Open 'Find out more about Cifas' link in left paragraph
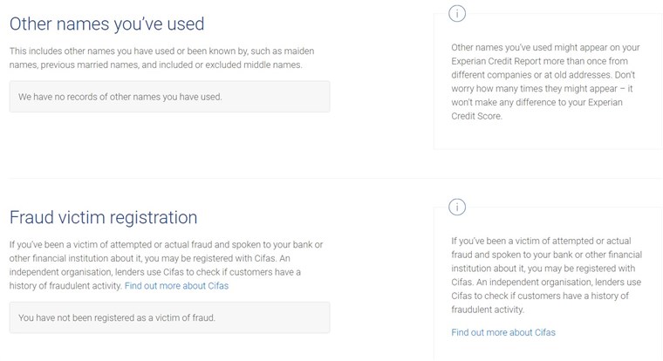 pyautogui.click(x=176, y=286)
